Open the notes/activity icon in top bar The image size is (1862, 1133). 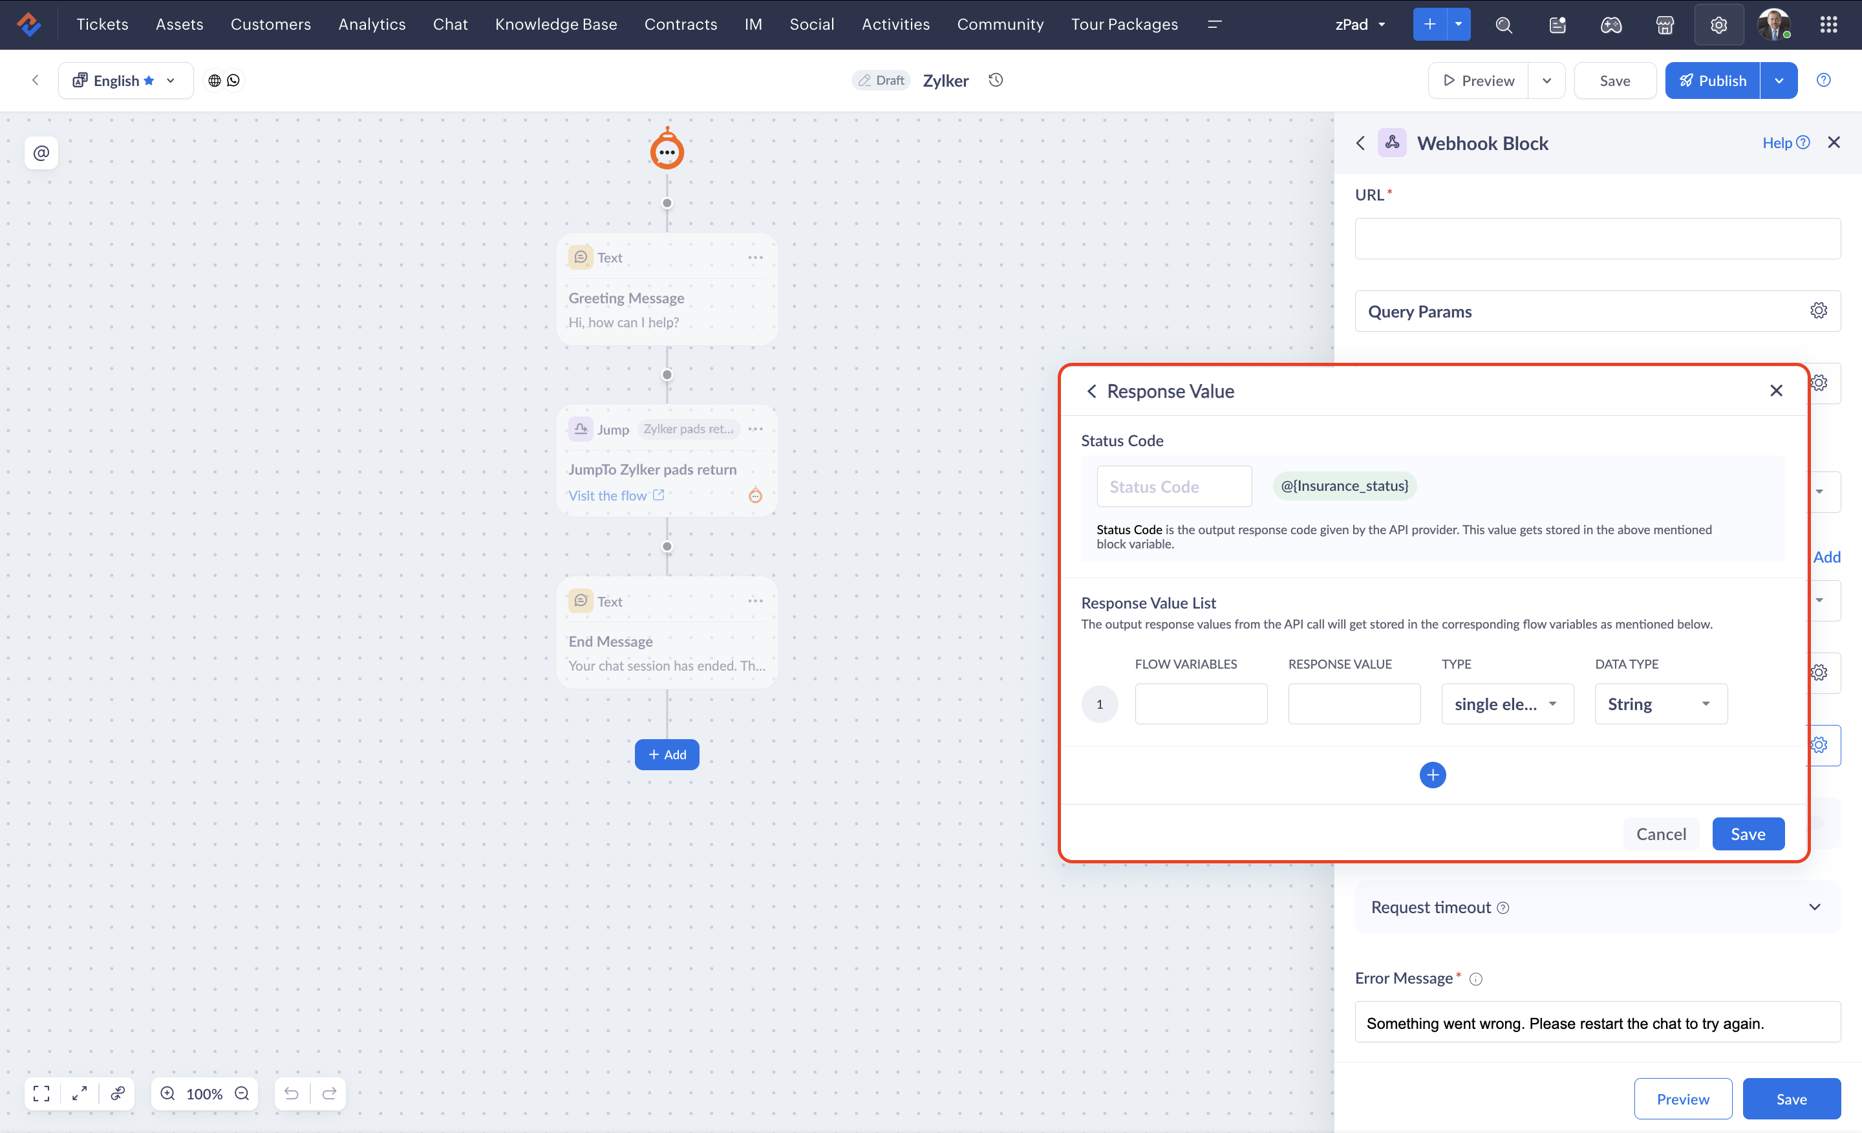coord(1557,25)
